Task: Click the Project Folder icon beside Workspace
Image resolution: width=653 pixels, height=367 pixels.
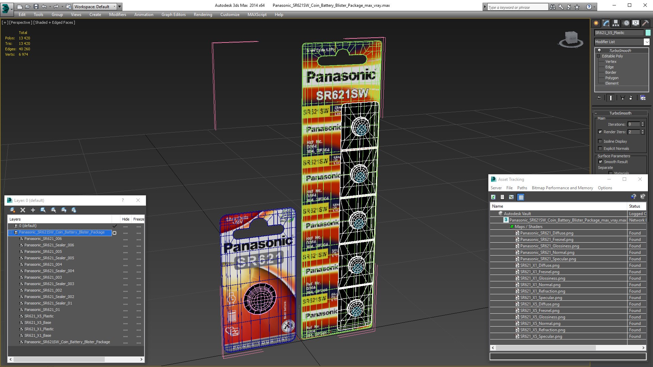Action: click(x=69, y=7)
